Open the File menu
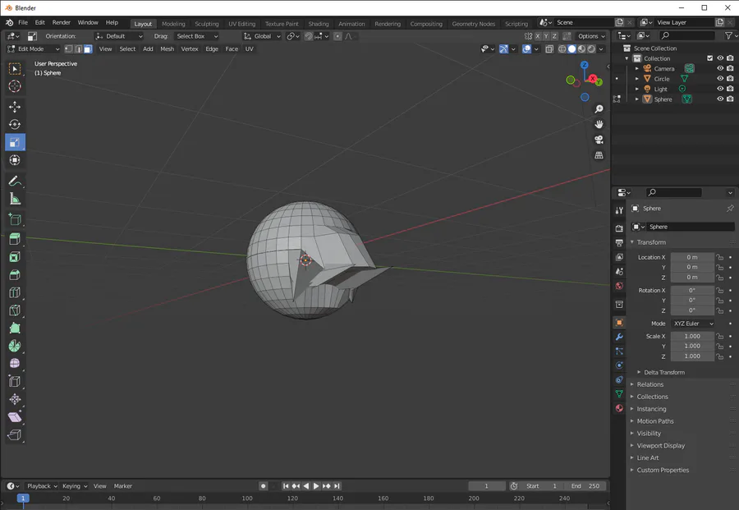This screenshot has height=510, width=739. [23, 23]
